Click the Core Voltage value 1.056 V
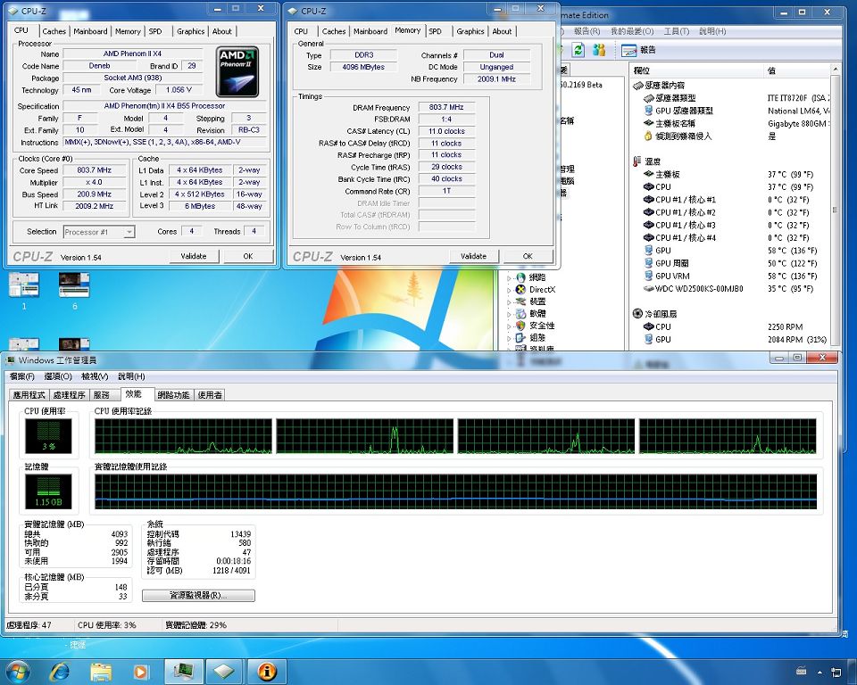 coord(179,89)
